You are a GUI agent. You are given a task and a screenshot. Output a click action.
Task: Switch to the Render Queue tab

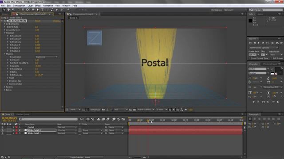click(x=23, y=114)
